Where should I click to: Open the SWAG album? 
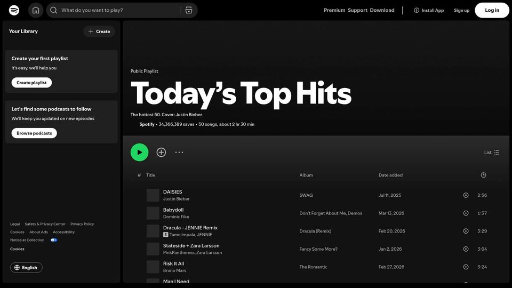[x=306, y=195]
